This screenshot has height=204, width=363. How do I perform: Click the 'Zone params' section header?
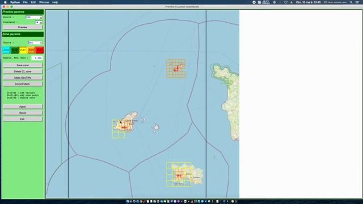point(23,34)
